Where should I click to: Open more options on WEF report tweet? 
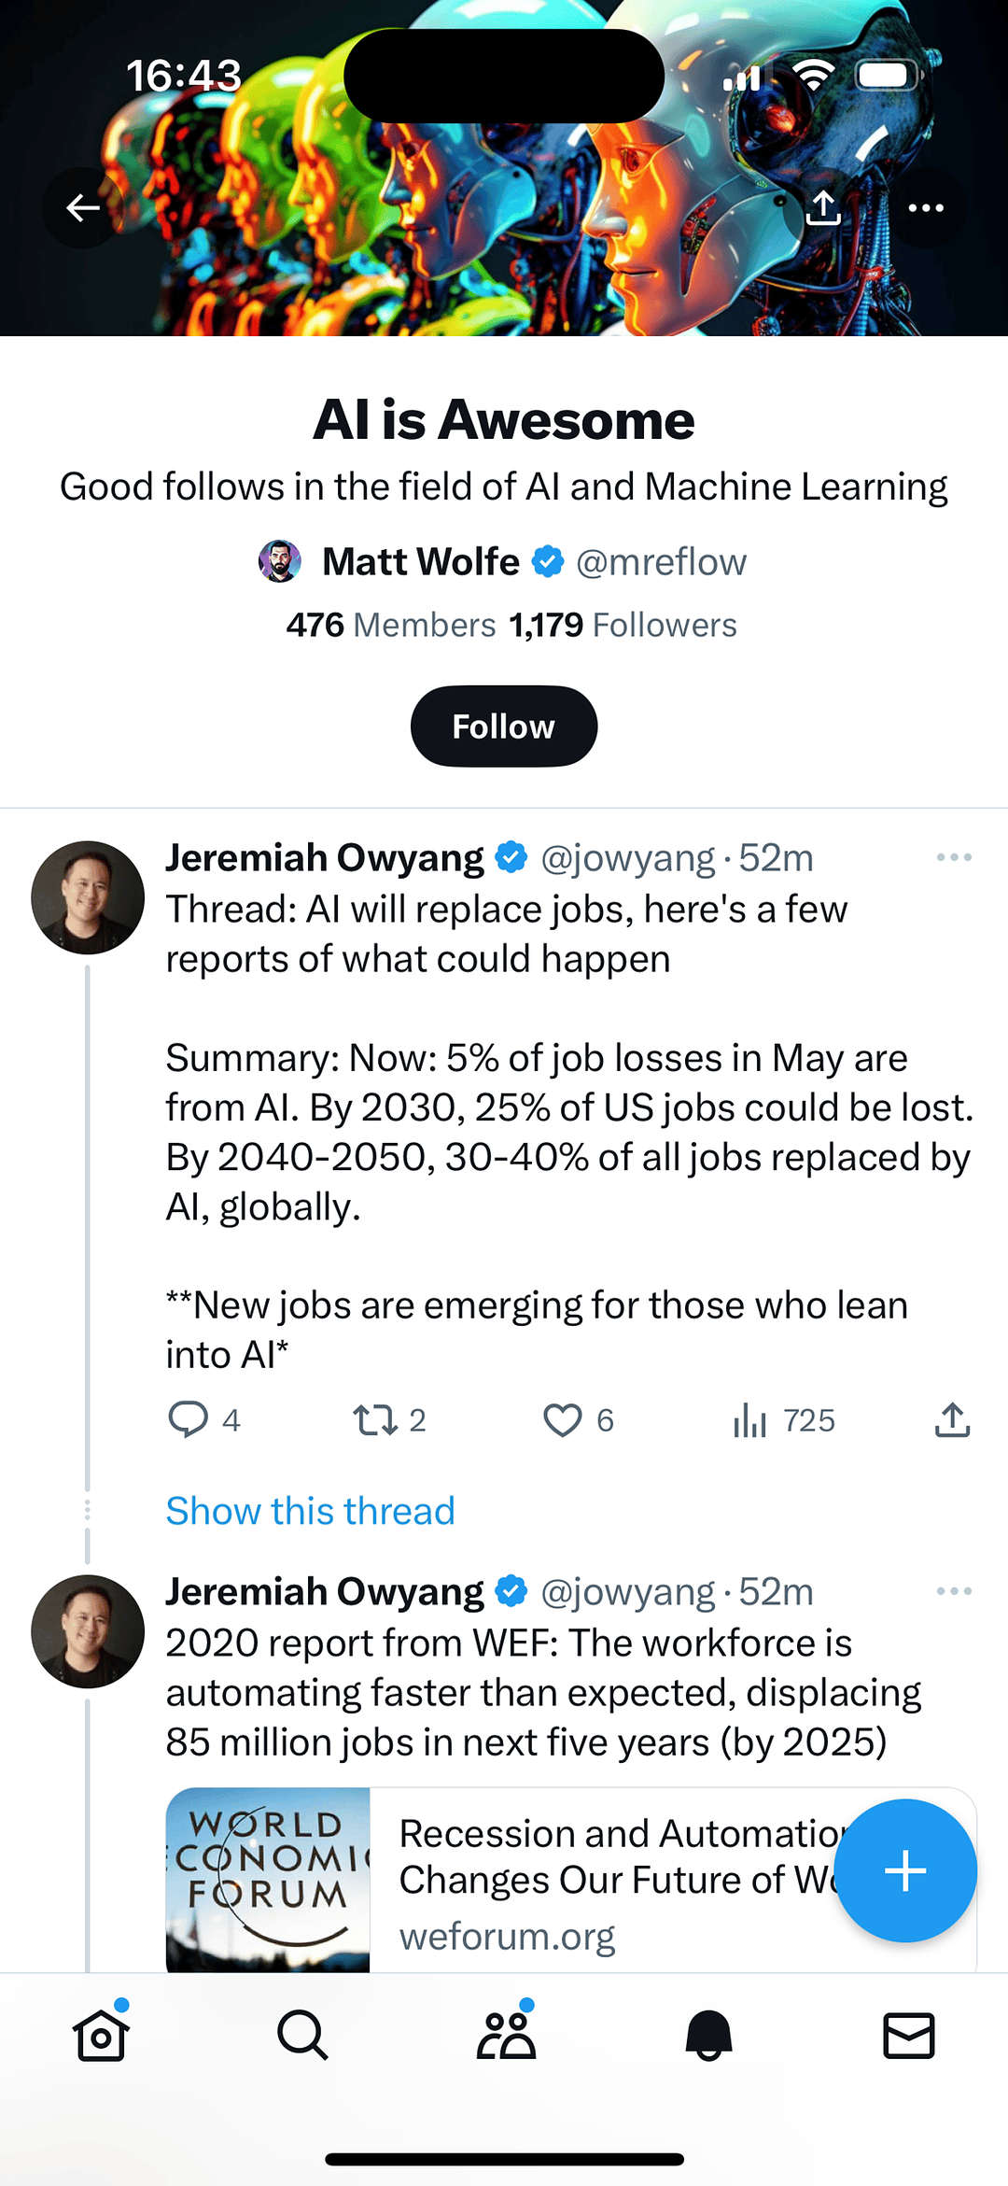click(x=954, y=1591)
